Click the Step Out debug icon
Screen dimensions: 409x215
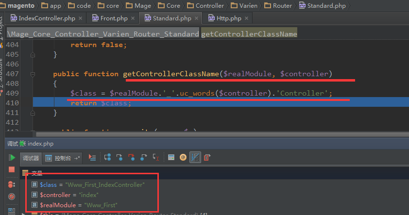[143, 157]
